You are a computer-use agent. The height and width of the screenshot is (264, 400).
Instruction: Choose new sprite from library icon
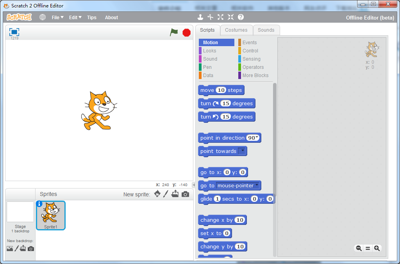[157, 194]
